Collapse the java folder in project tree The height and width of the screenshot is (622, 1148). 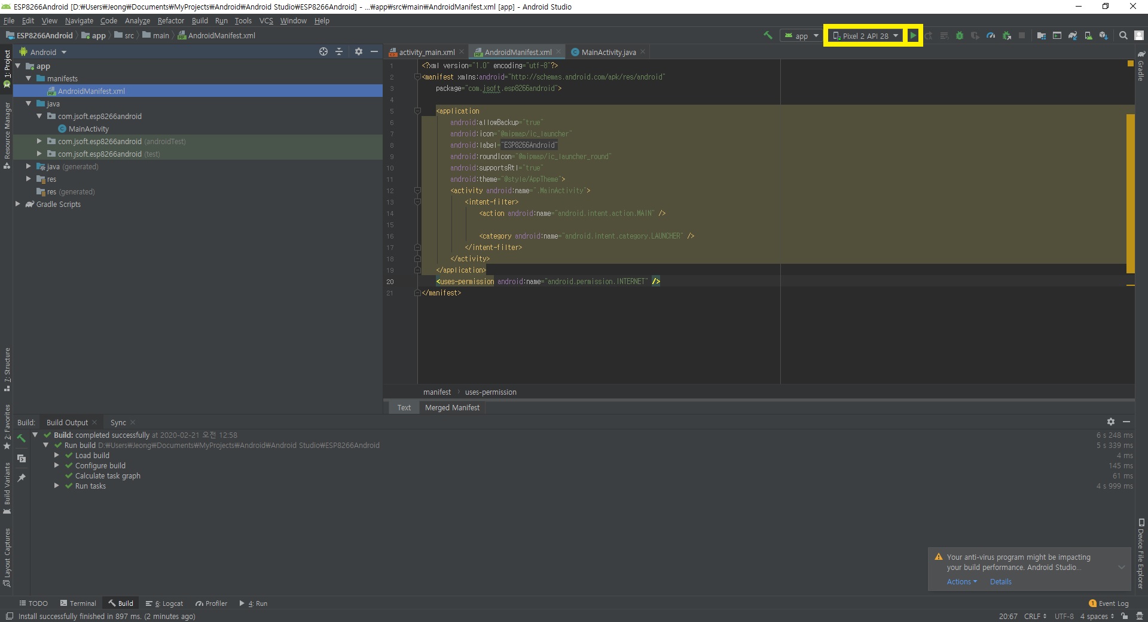[28, 103]
